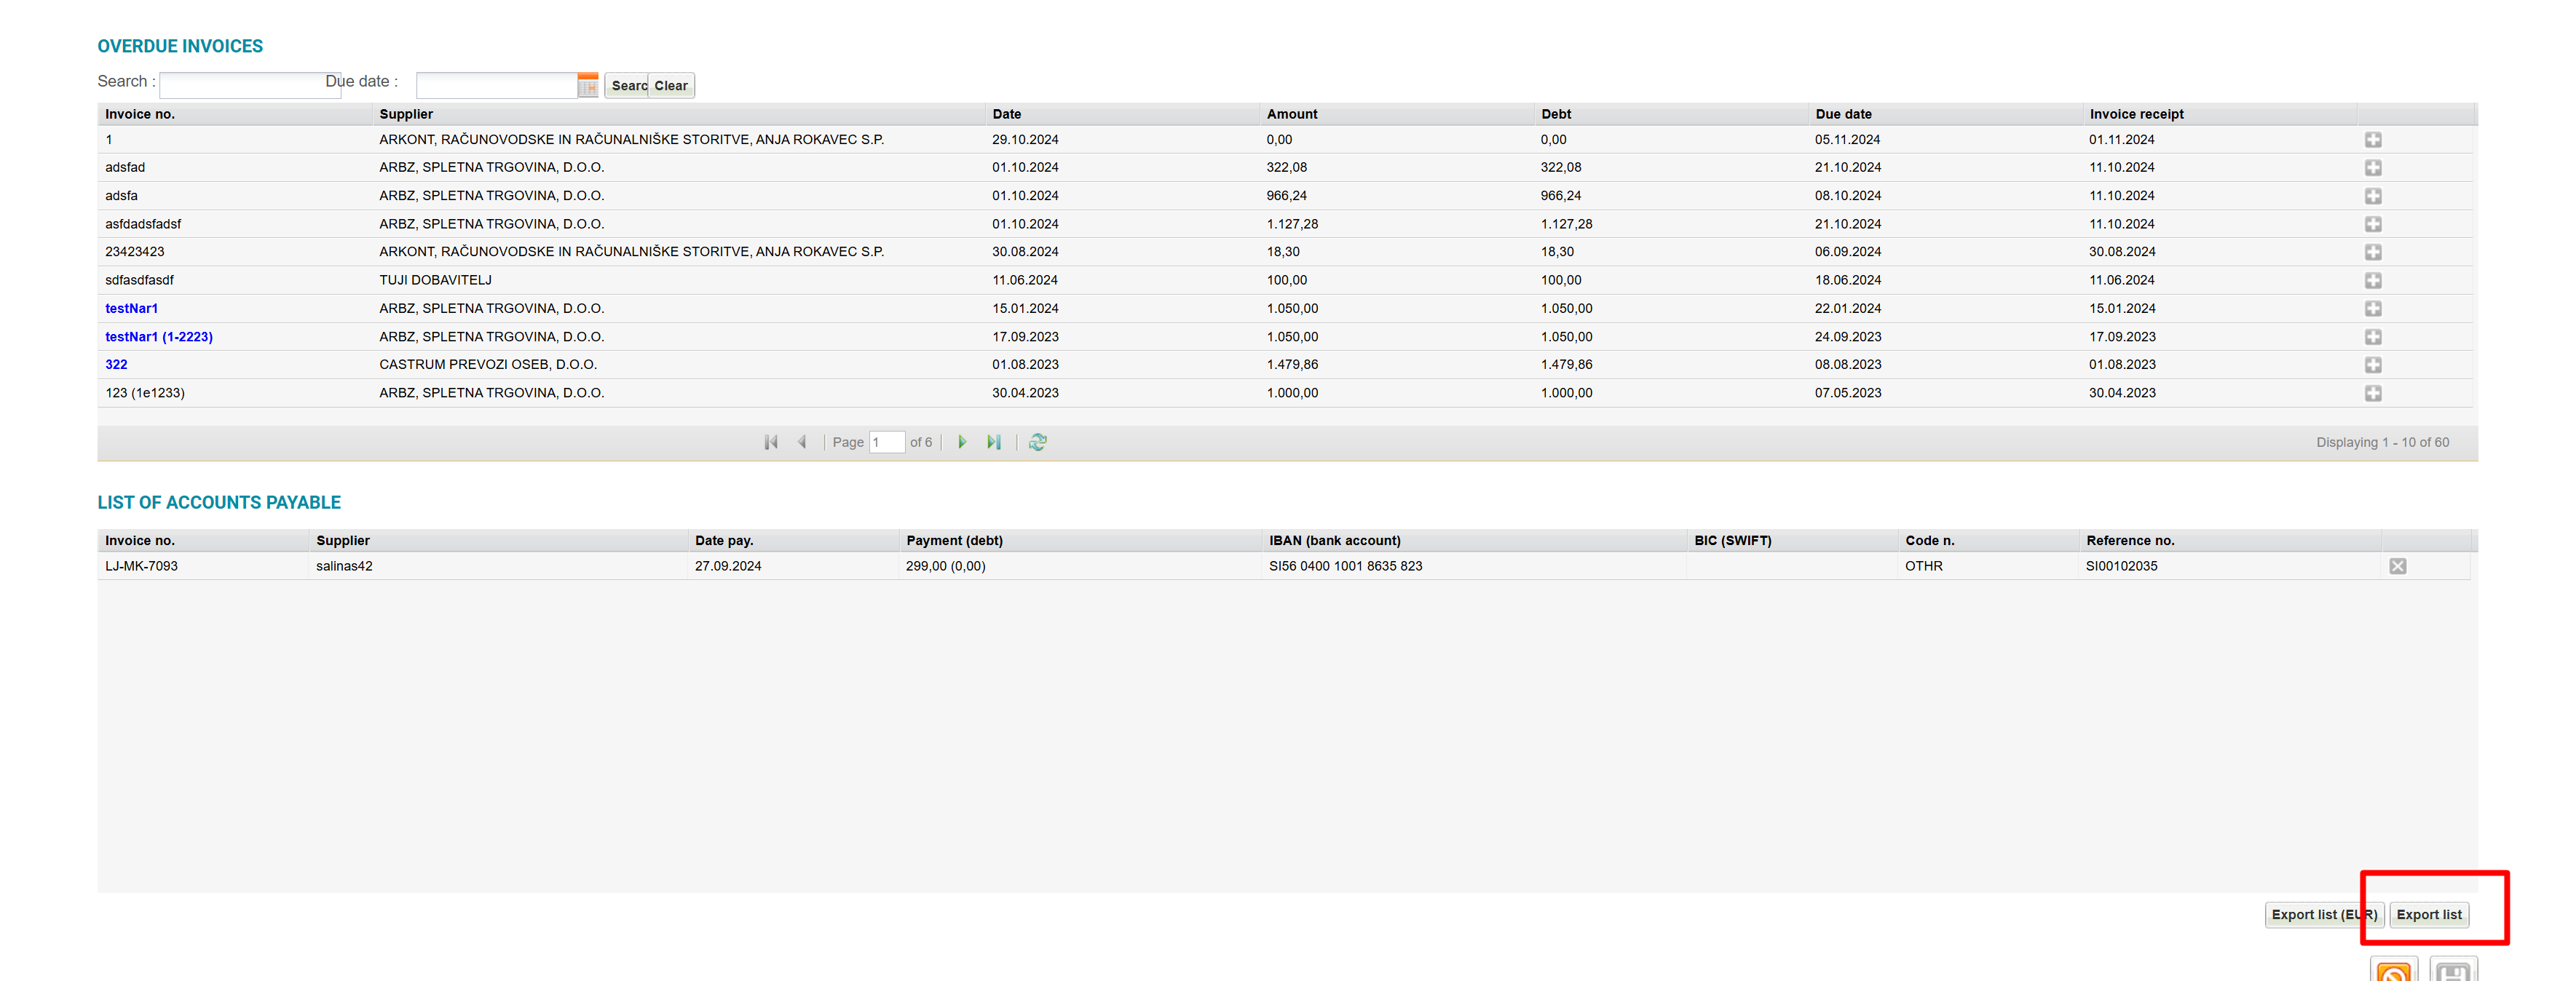Open the due date calendar picker

tap(588, 85)
